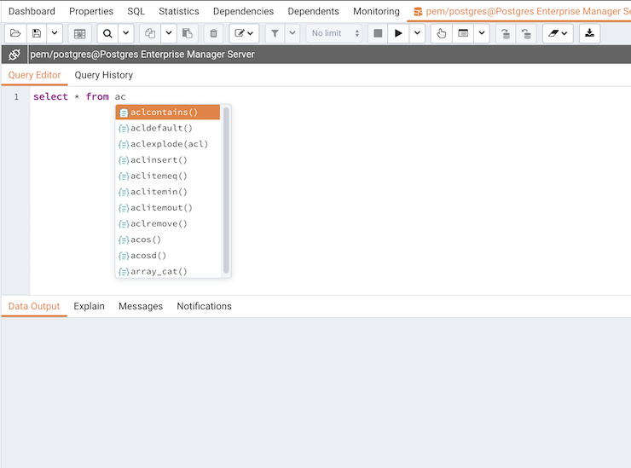
Task: Click the Filter funnel icon
Action: [275, 33]
